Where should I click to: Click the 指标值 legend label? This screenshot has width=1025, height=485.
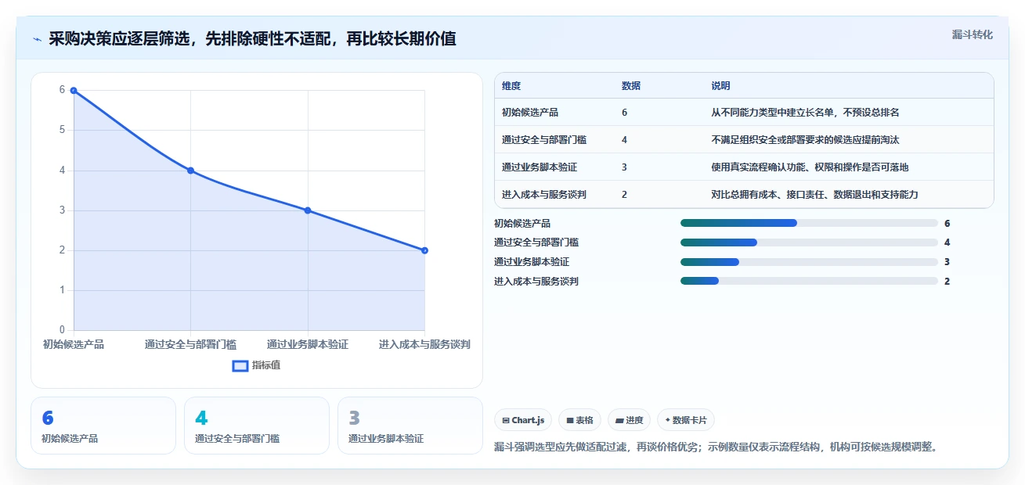tap(266, 365)
